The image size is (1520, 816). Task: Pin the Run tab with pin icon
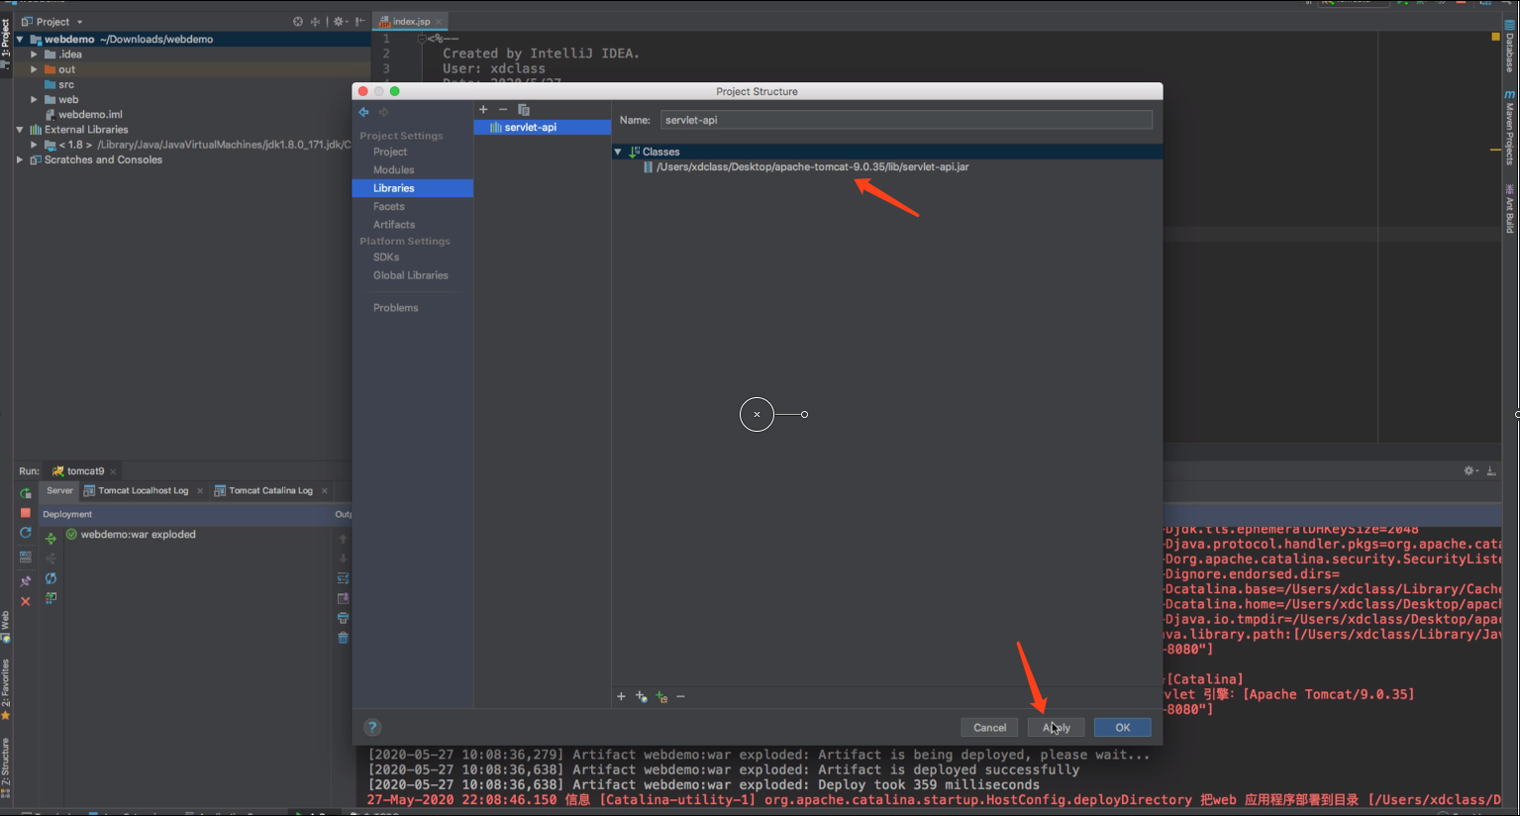point(26,581)
